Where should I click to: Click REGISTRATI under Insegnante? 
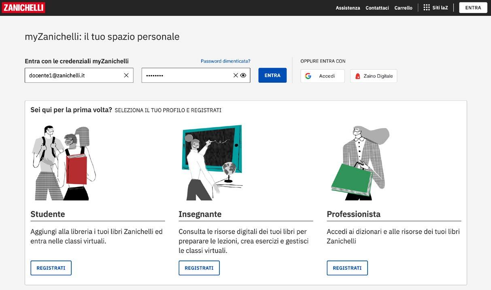(x=199, y=268)
